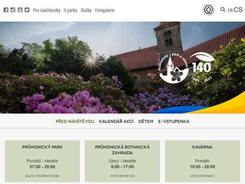Switch language to EN
The width and height of the screenshot is (245, 184).
click(230, 11)
